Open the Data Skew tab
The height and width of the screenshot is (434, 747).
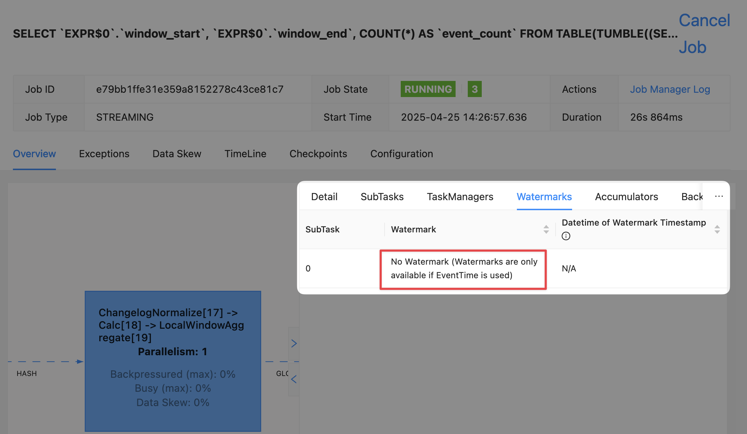pyautogui.click(x=177, y=154)
